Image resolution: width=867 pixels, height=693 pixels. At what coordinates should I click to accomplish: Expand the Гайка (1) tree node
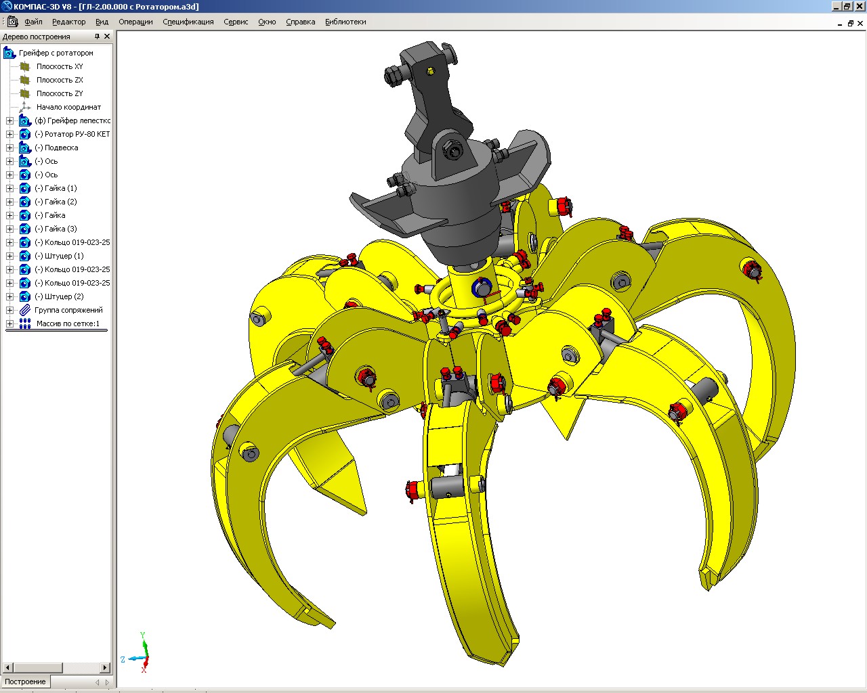tap(9, 188)
